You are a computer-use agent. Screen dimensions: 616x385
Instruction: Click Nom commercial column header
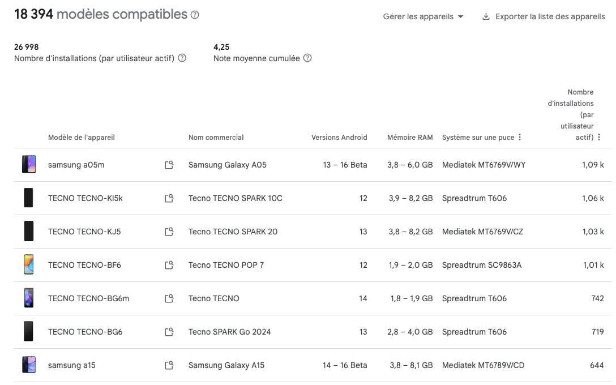click(x=216, y=138)
